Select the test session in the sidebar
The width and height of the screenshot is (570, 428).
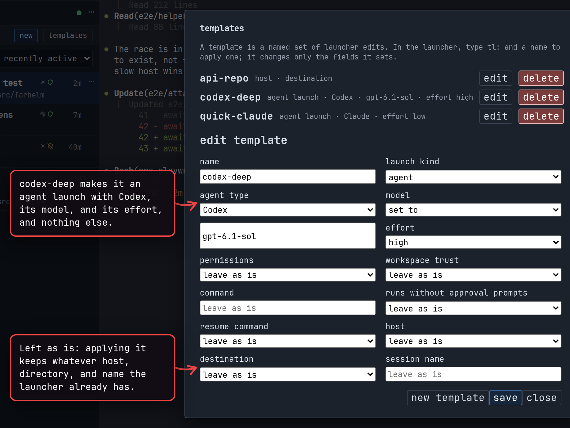[x=49, y=88]
